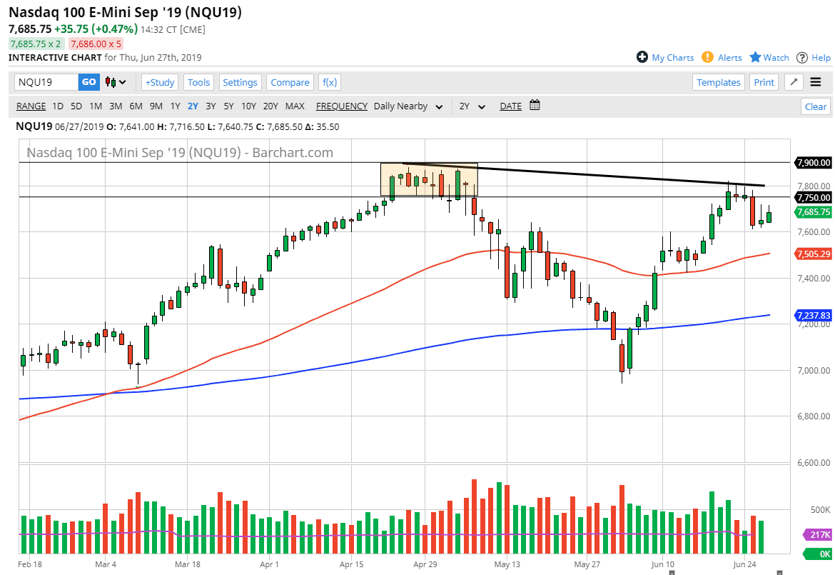Expand chart using the pop-out arrow icon
The width and height of the screenshot is (835, 575).
[x=793, y=81]
